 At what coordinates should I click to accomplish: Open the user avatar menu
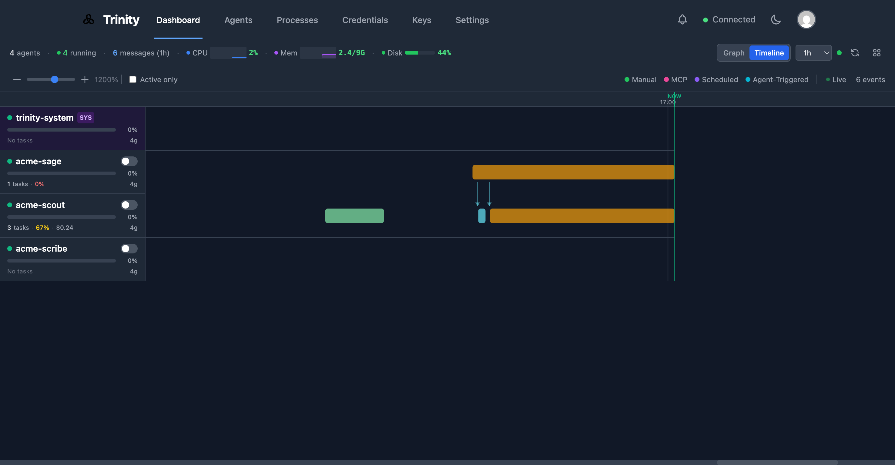[x=806, y=19]
